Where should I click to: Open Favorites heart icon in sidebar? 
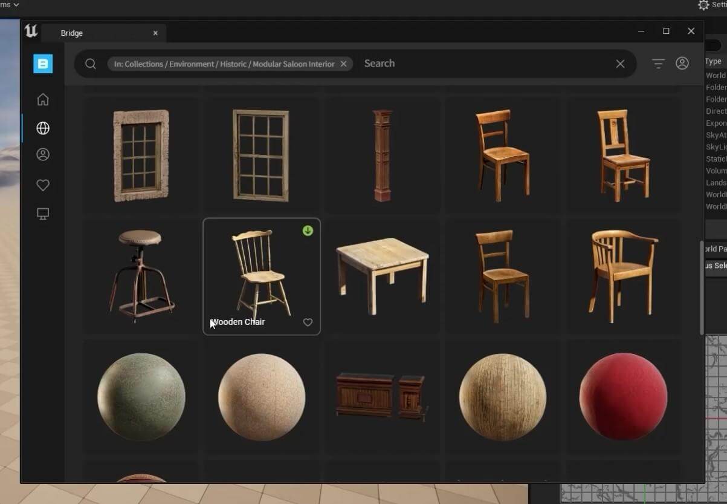click(43, 185)
